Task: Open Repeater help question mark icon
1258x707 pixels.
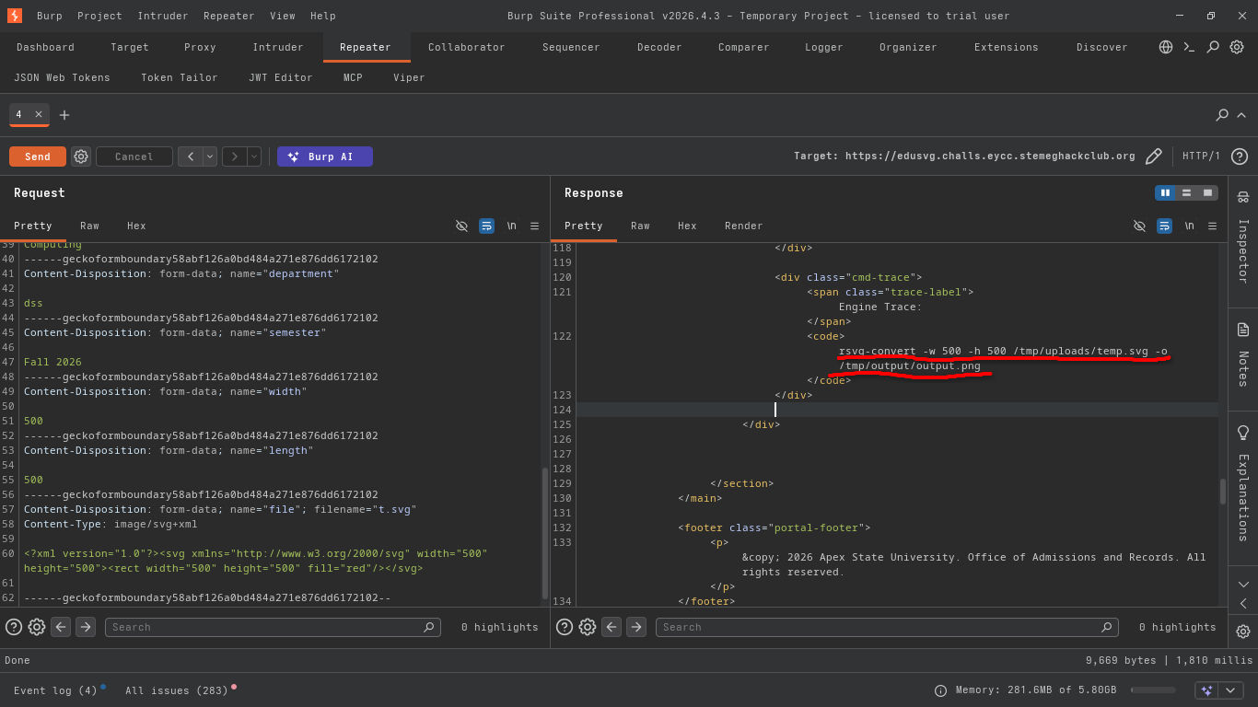Action: 1240,156
